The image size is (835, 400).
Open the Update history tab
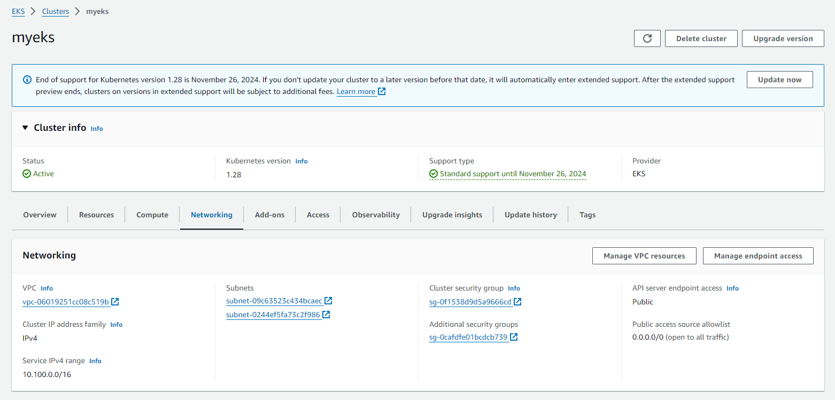point(531,215)
